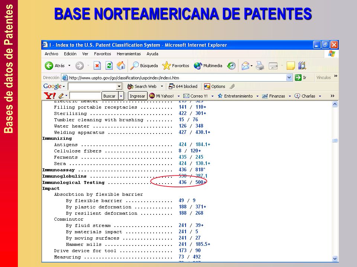
Task: Click the green Ir go arrow
Action: click(x=298, y=78)
